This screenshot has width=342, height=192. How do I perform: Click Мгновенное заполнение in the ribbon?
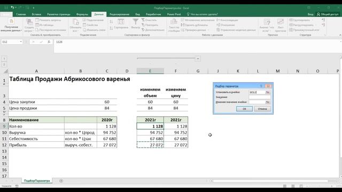coord(198,20)
